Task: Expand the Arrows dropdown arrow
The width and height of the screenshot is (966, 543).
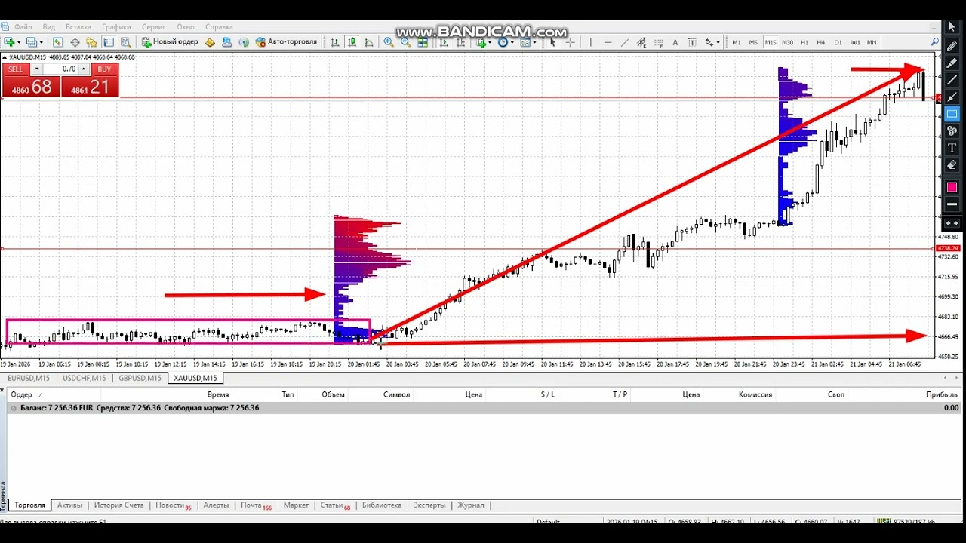Action: (x=718, y=42)
